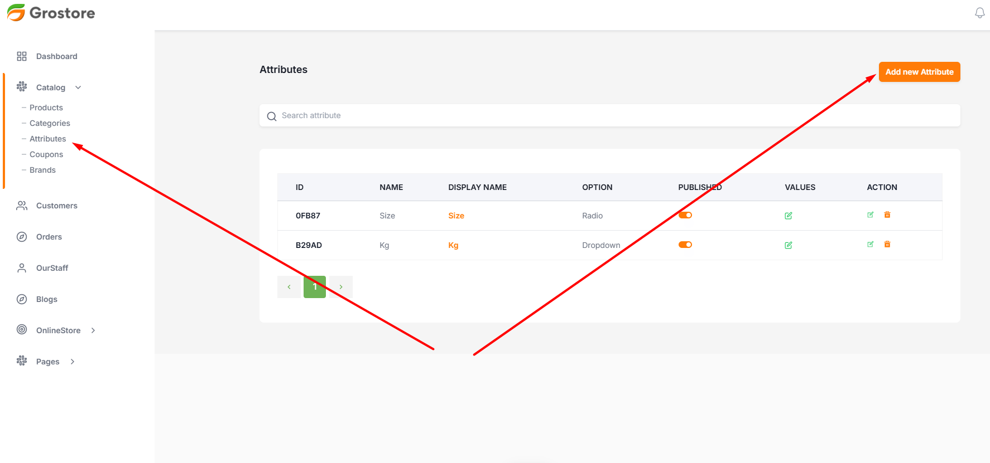Delete the Kg attribute

[x=887, y=245]
